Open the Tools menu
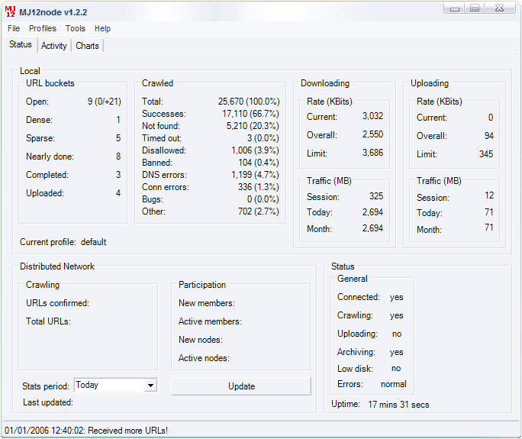Viewport: 522px width, 439px height. [76, 29]
